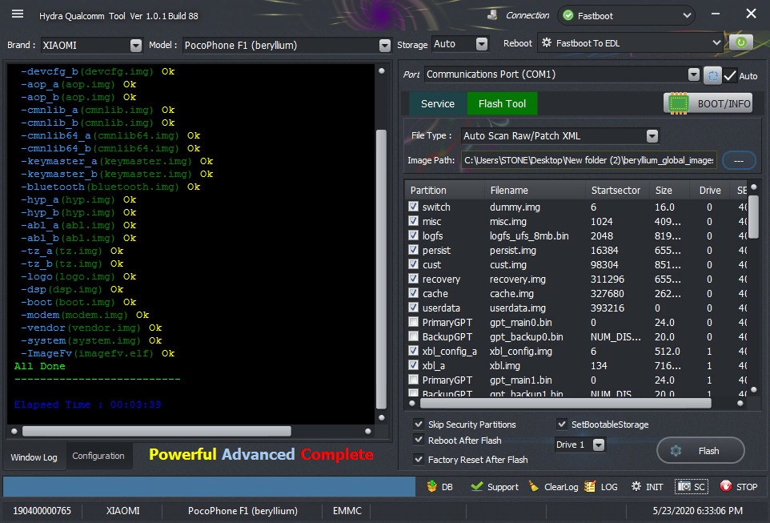Screen dimensions: 770x523
Task: Open the hamburger menu
Action: pos(18,14)
